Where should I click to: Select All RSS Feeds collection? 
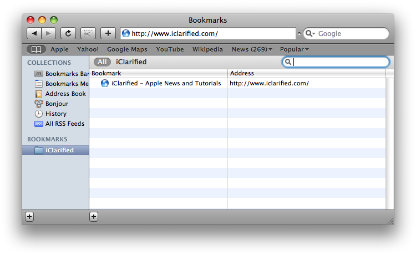tap(60, 124)
